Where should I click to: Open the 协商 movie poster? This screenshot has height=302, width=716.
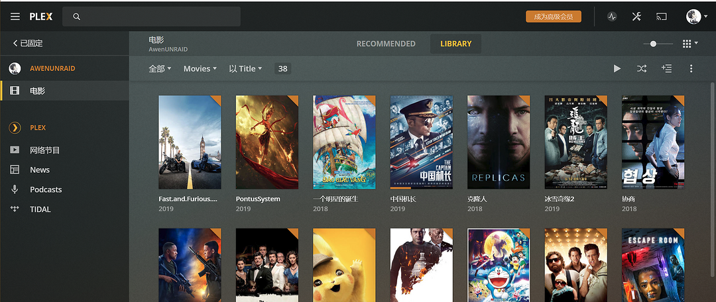coord(653,142)
